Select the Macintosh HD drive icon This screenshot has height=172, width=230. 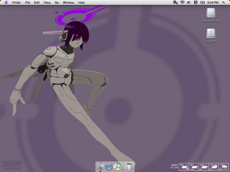click(211, 13)
